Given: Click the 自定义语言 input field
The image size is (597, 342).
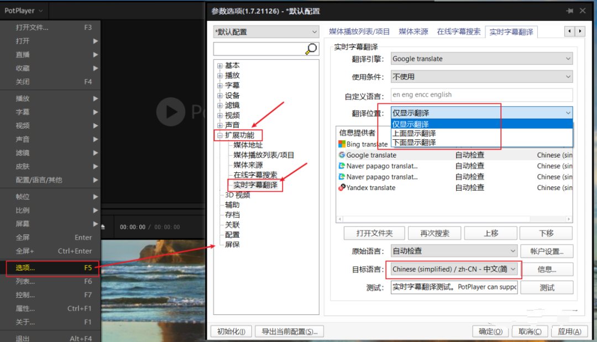Looking at the screenshot, I should click(481, 94).
